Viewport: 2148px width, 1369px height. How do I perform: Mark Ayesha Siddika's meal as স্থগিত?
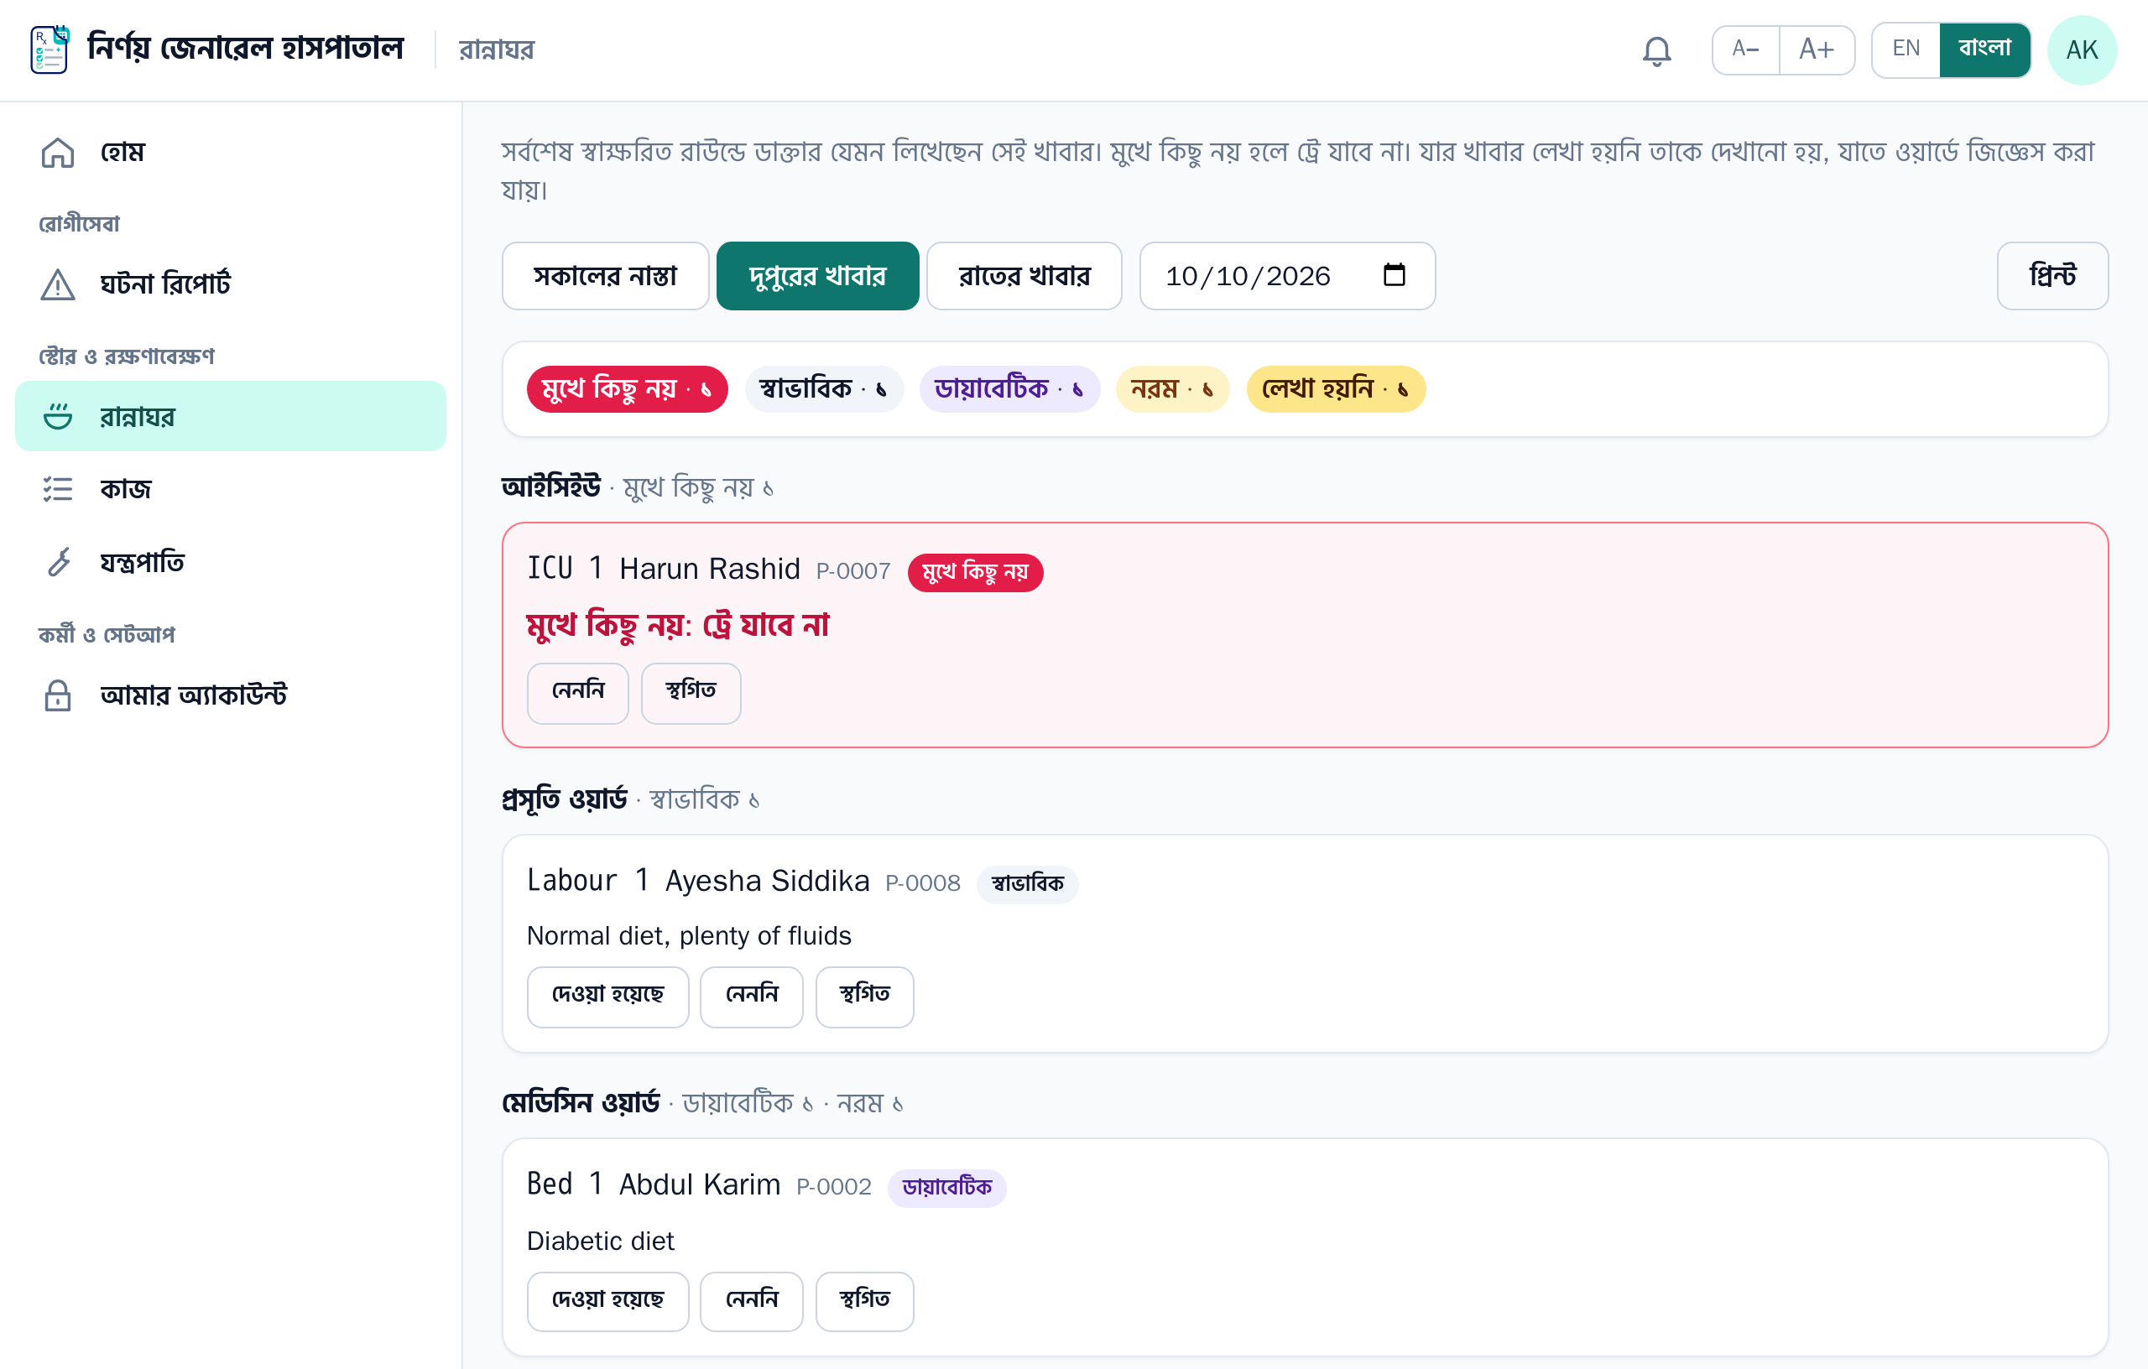click(864, 997)
